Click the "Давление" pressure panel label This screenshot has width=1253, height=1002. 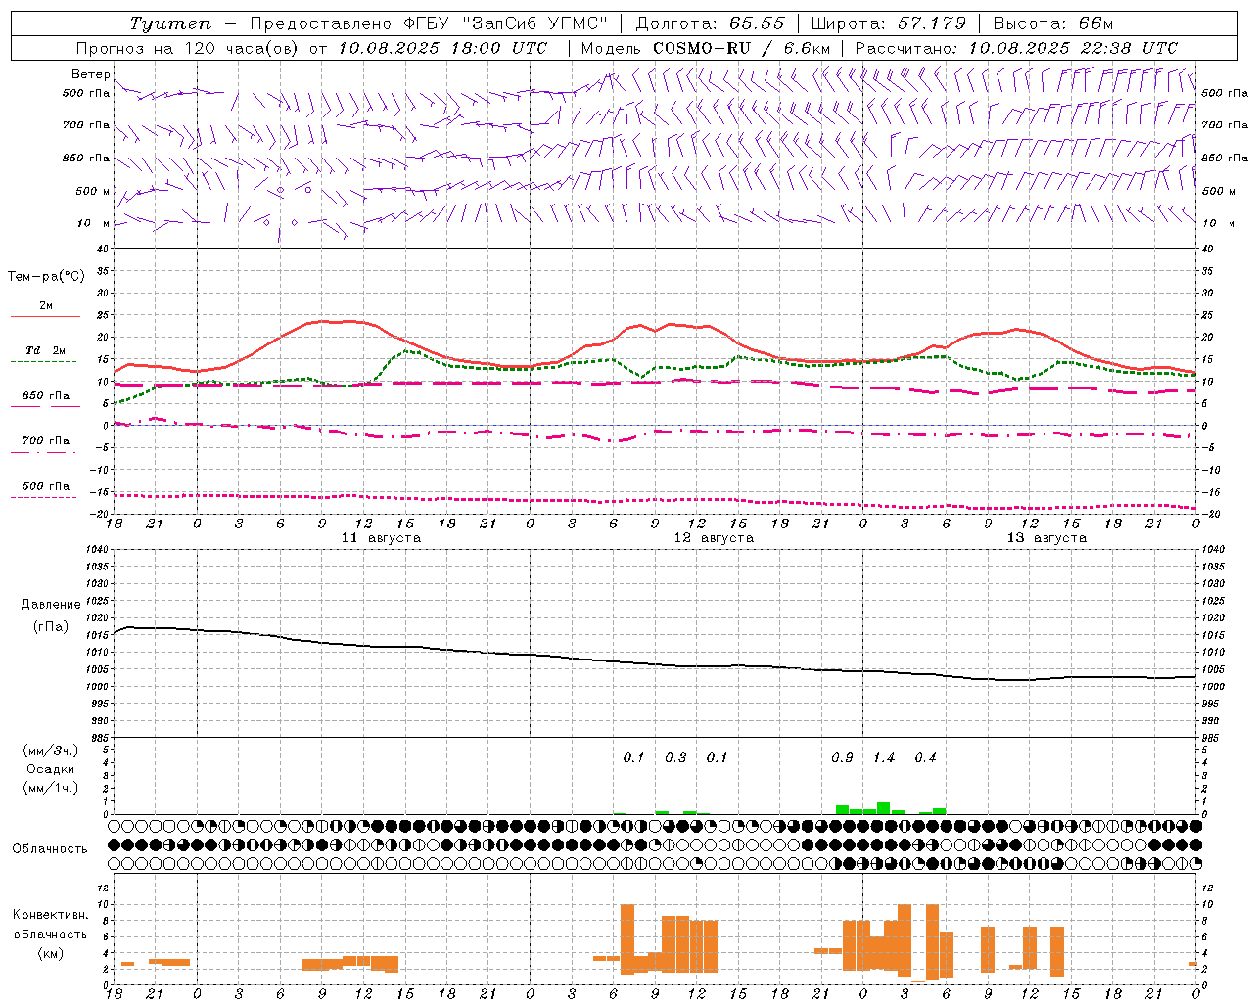click(51, 605)
